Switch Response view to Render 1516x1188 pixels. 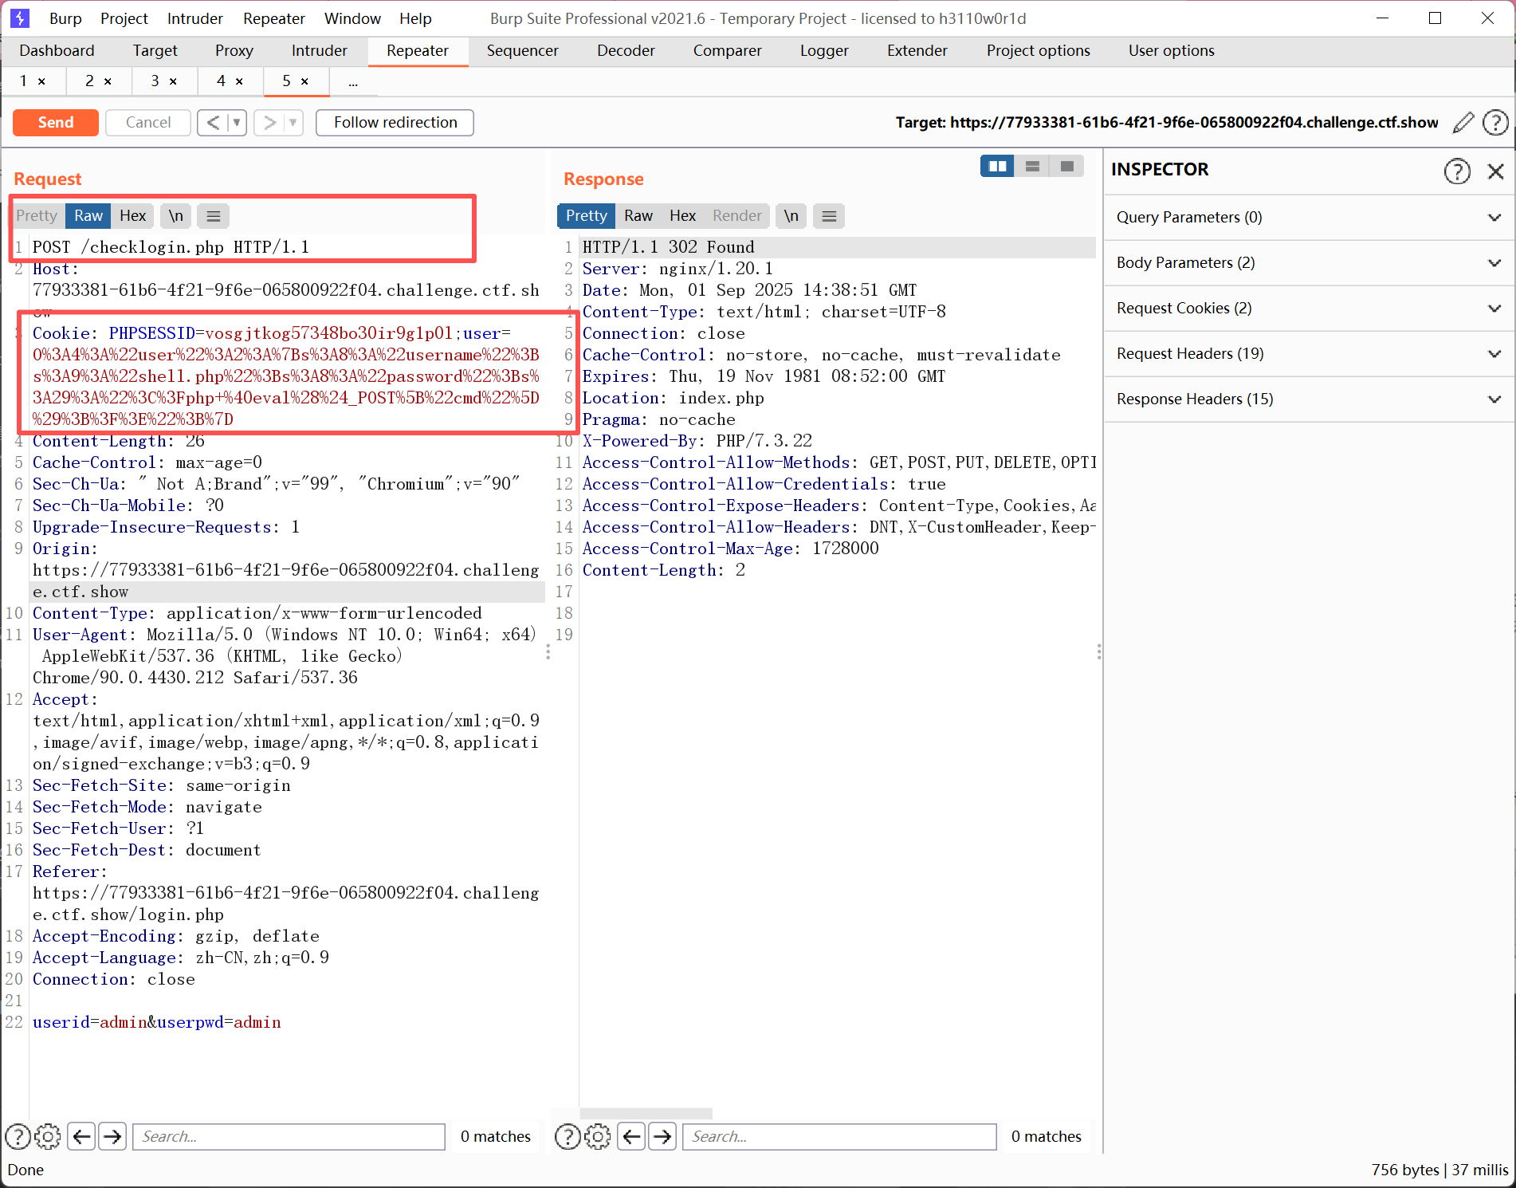click(737, 215)
